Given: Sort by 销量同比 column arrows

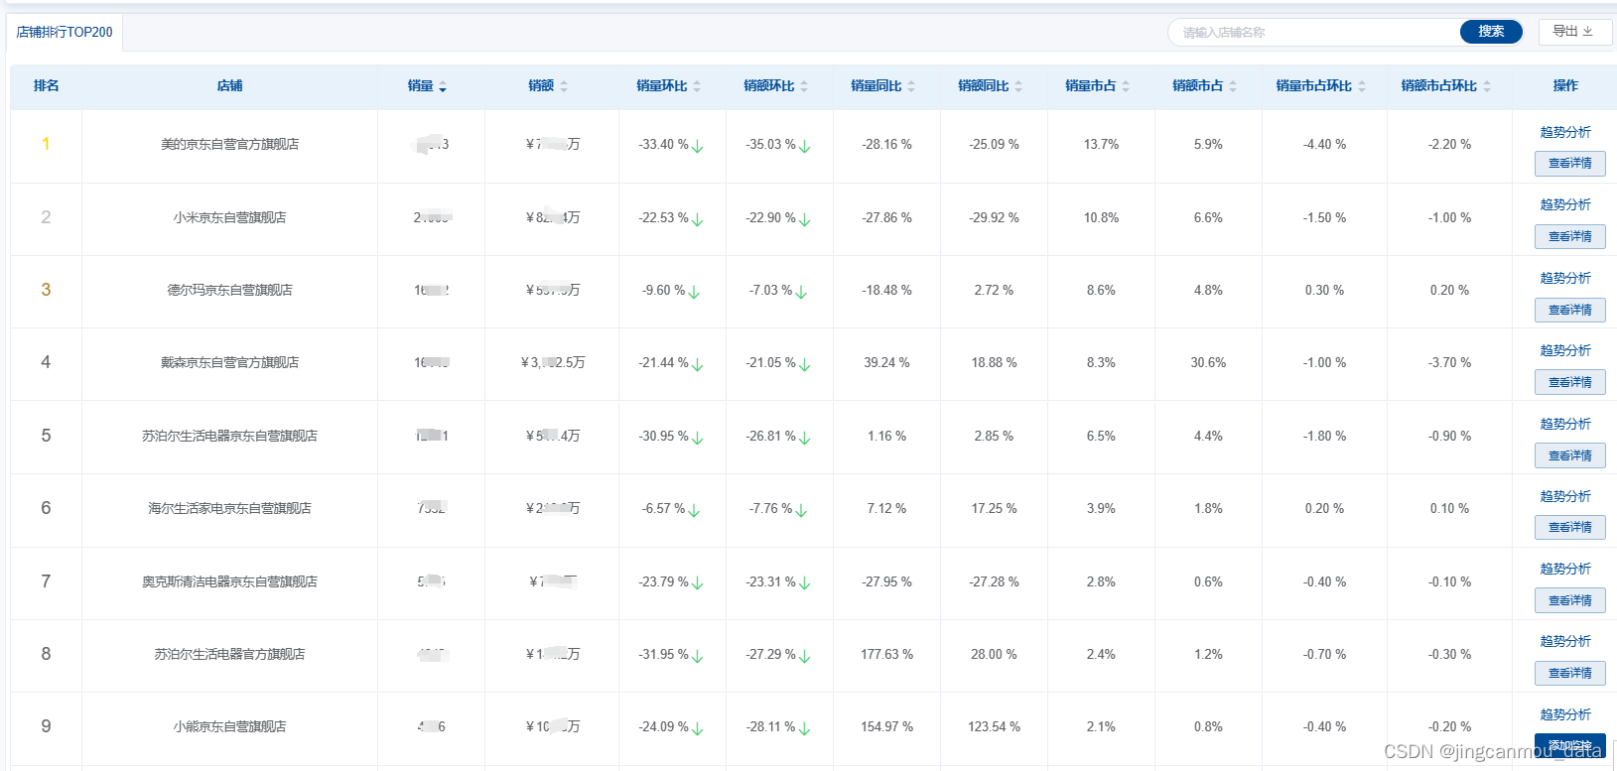Looking at the screenshot, I should point(911,86).
